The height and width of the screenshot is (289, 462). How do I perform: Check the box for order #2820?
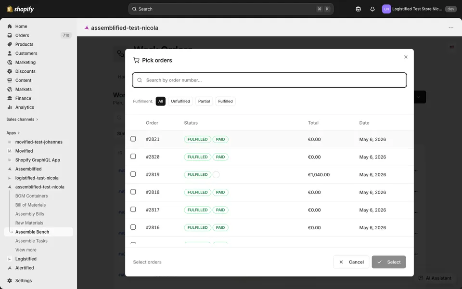[x=133, y=156]
